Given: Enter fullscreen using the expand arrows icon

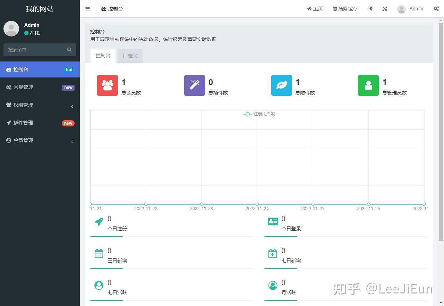Looking at the screenshot, I should [x=385, y=9].
